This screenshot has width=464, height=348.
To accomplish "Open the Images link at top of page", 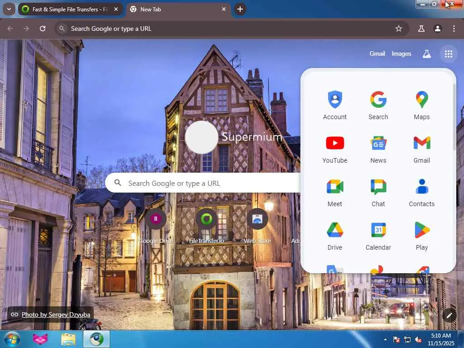I will click(x=401, y=54).
